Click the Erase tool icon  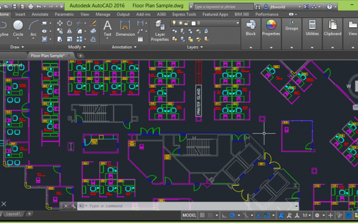93,23
